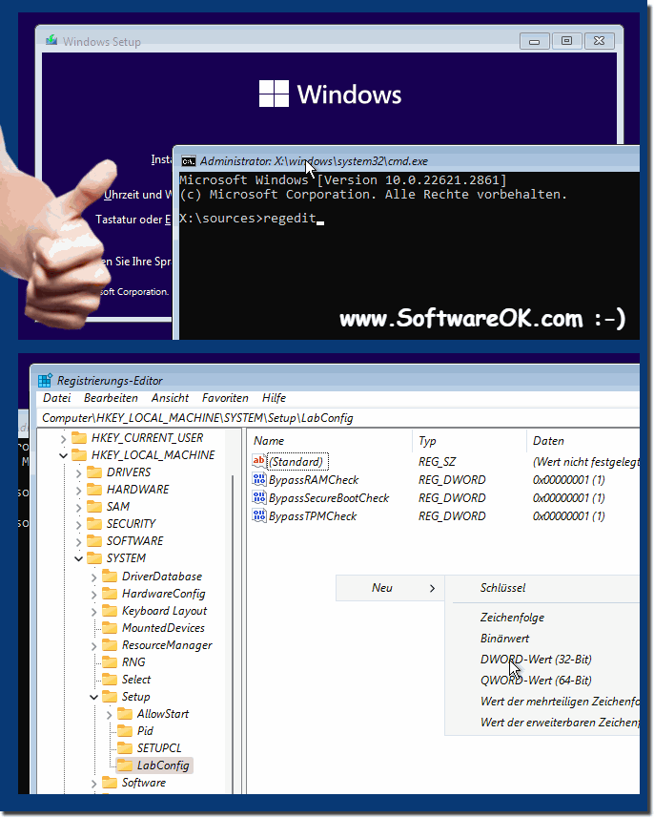This screenshot has width=654, height=818.
Task: Click the SOFTWARE folder icon under HKEY_LOCAL_MACHINE
Action: point(94,541)
